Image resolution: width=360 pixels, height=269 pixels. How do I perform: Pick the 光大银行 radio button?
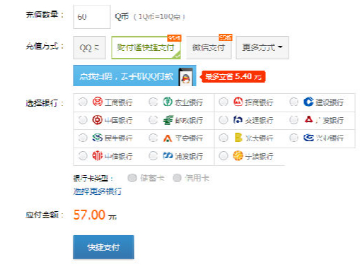223,138
